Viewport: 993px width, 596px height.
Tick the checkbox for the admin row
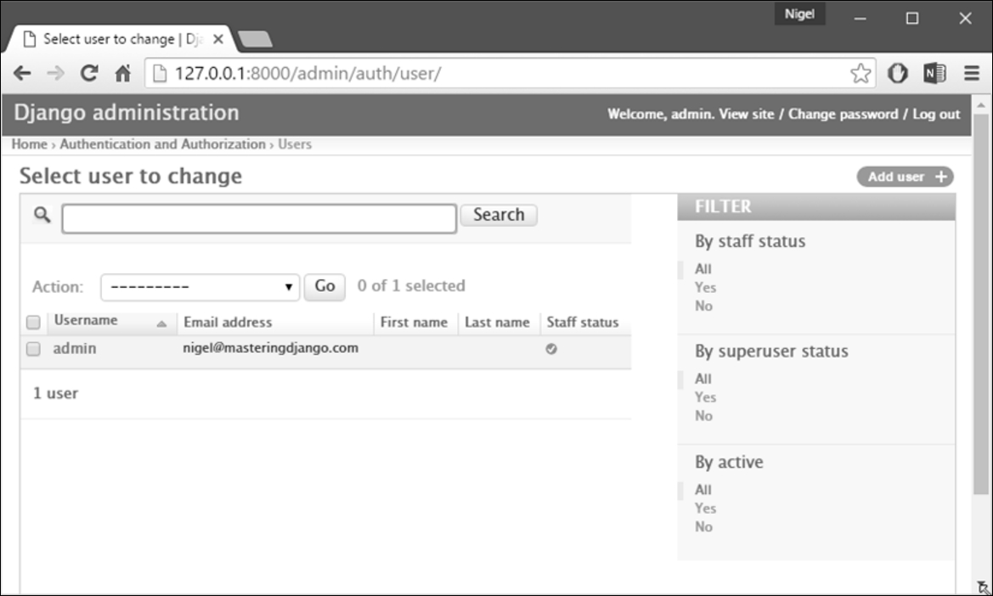click(x=33, y=349)
